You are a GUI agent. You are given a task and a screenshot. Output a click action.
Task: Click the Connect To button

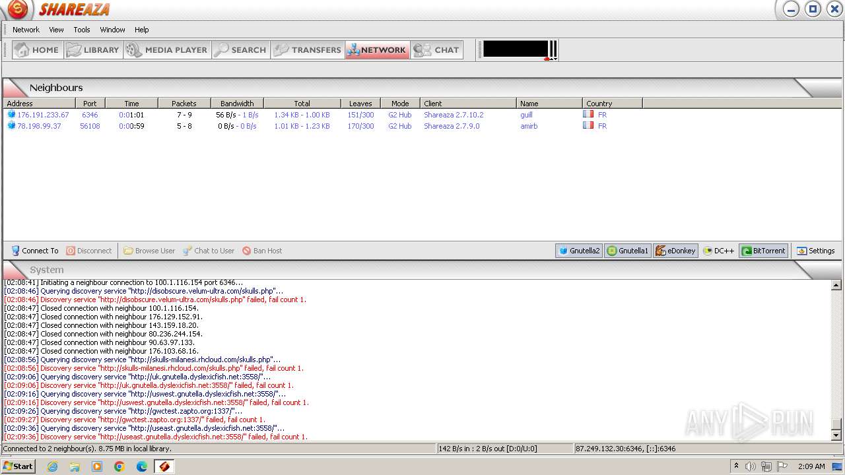pos(35,251)
